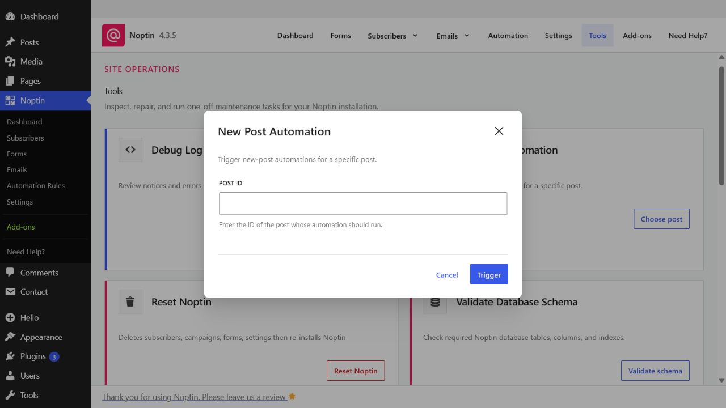Click the scrollbar up arrow

721,57
